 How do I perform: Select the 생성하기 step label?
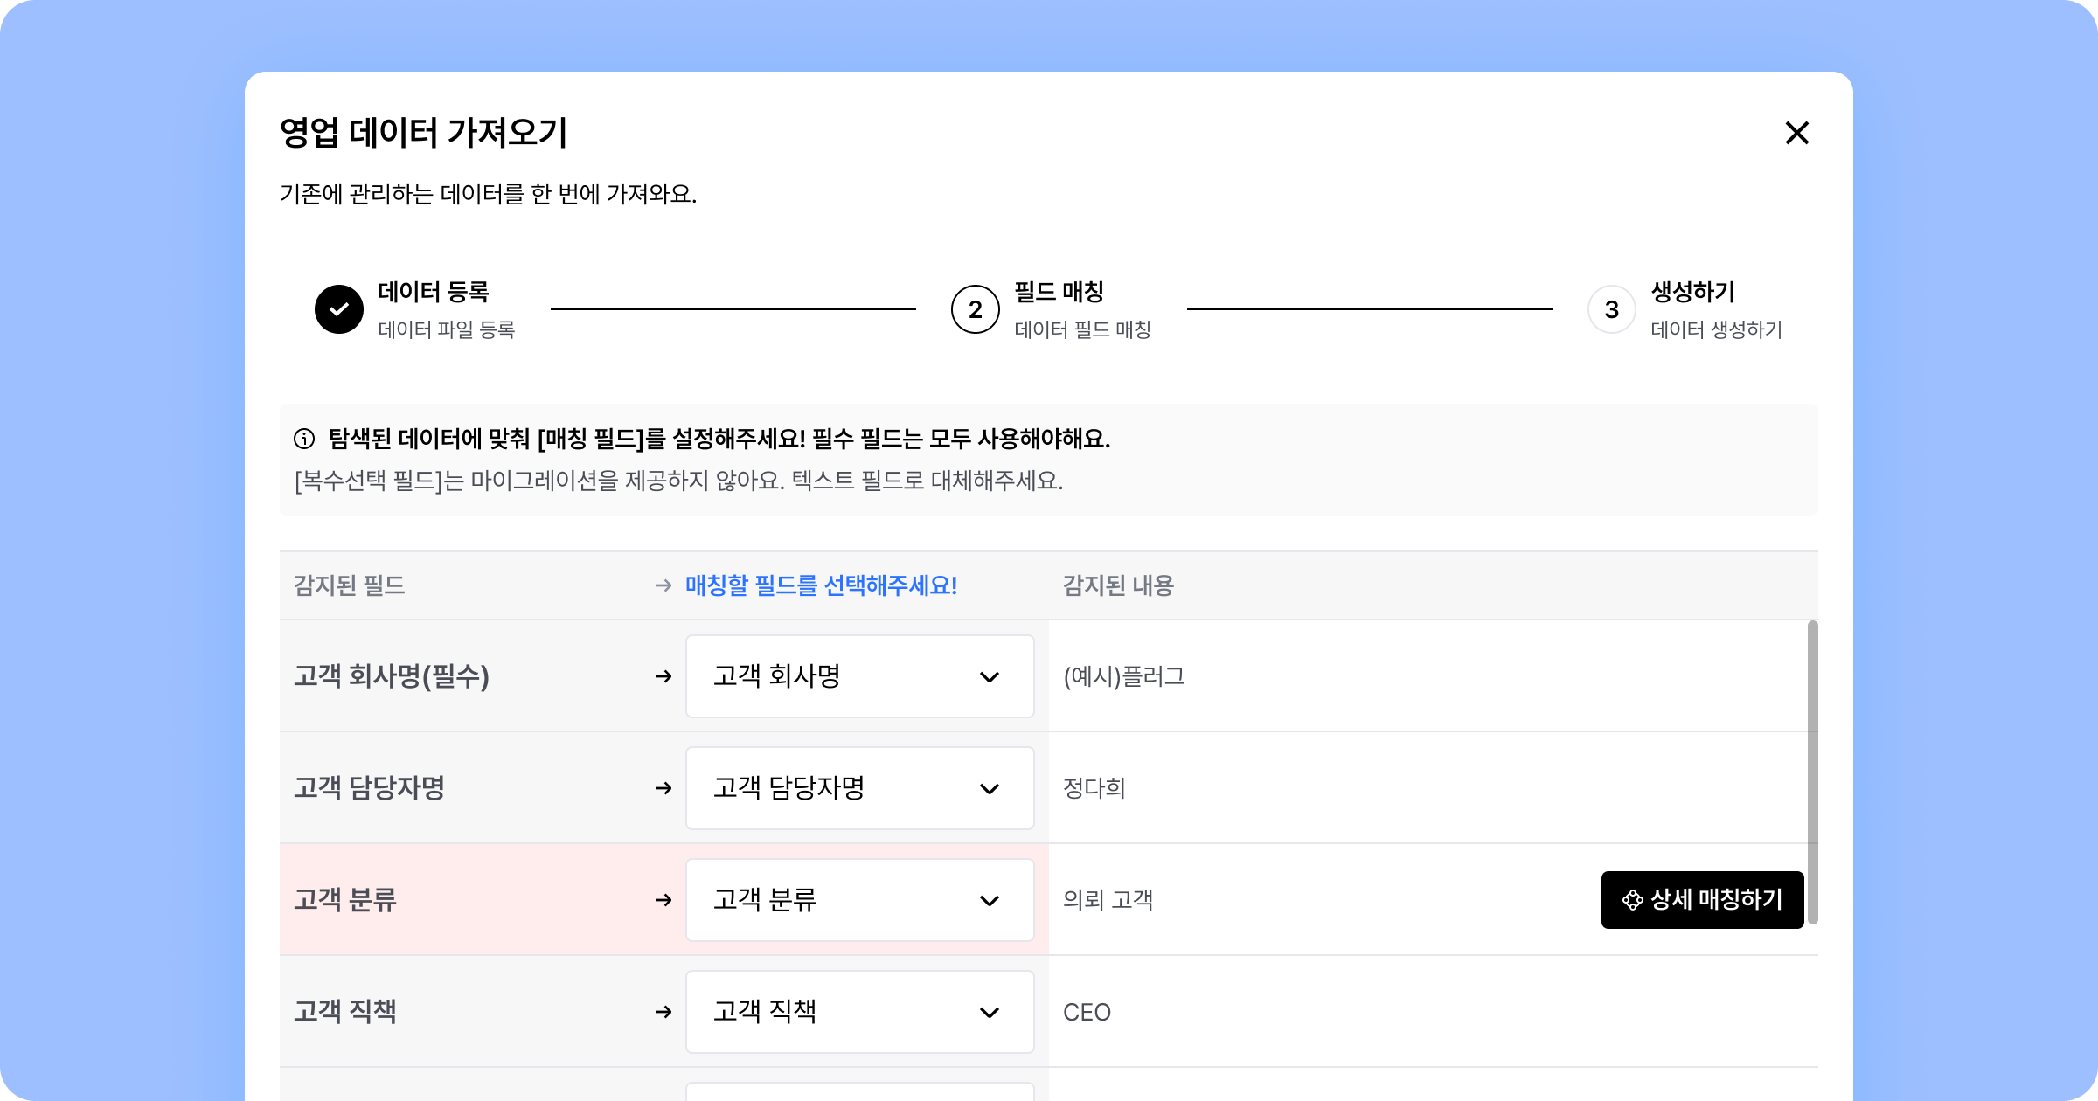tap(1692, 292)
